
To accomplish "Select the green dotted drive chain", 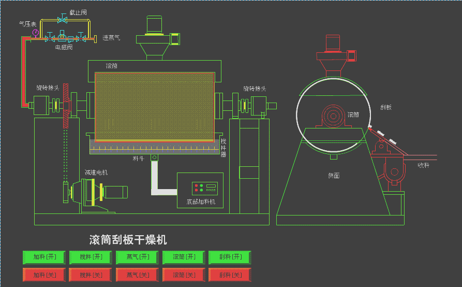I will click(x=65, y=155).
